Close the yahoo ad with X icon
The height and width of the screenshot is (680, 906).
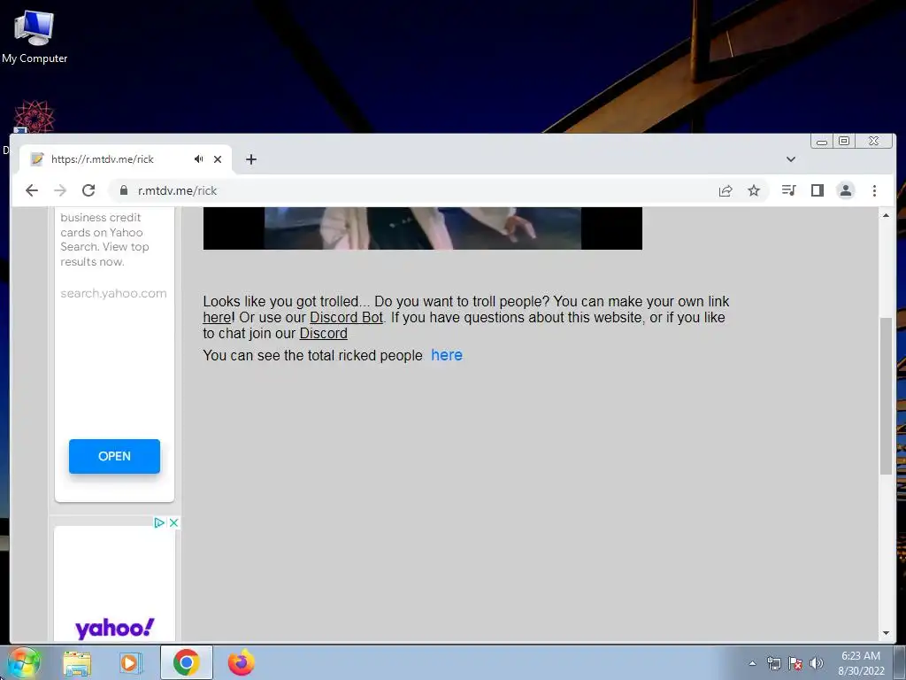pyautogui.click(x=173, y=522)
